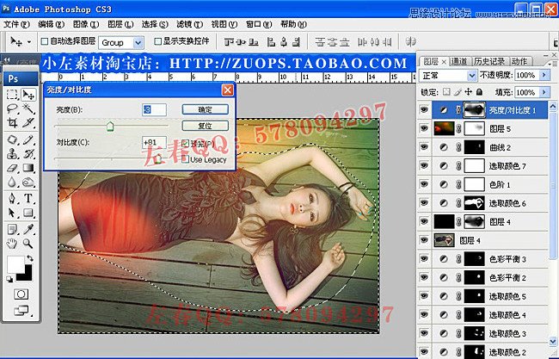The image size is (559, 359).
Task: Hide the 曲线 2 layer
Action: 424,146
